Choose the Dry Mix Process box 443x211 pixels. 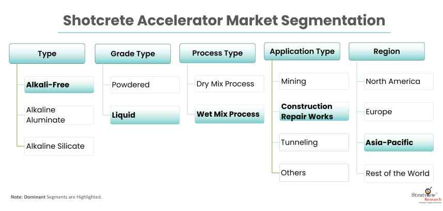tap(229, 83)
